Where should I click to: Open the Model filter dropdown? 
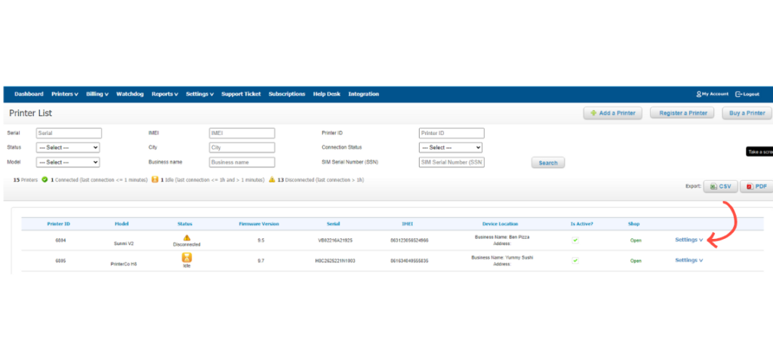[68, 162]
